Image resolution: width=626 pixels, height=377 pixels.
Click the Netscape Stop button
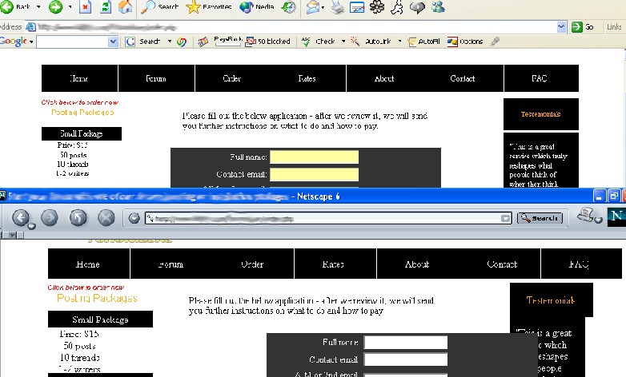coord(106,217)
